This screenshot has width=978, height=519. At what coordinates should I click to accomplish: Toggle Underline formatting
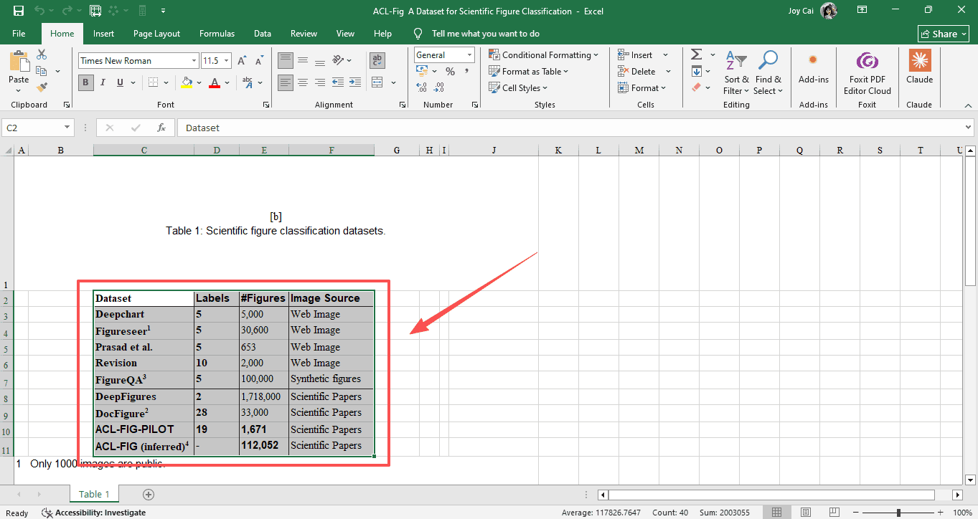tap(120, 82)
